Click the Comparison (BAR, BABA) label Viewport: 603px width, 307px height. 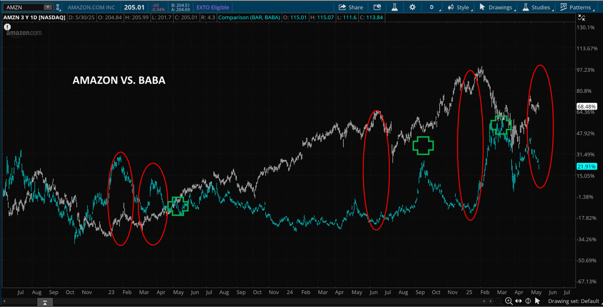click(249, 17)
